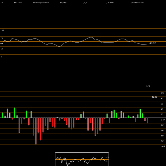The image size is (166, 166).
Task: Click the 'MR' panel label
Action: pos(148,86)
